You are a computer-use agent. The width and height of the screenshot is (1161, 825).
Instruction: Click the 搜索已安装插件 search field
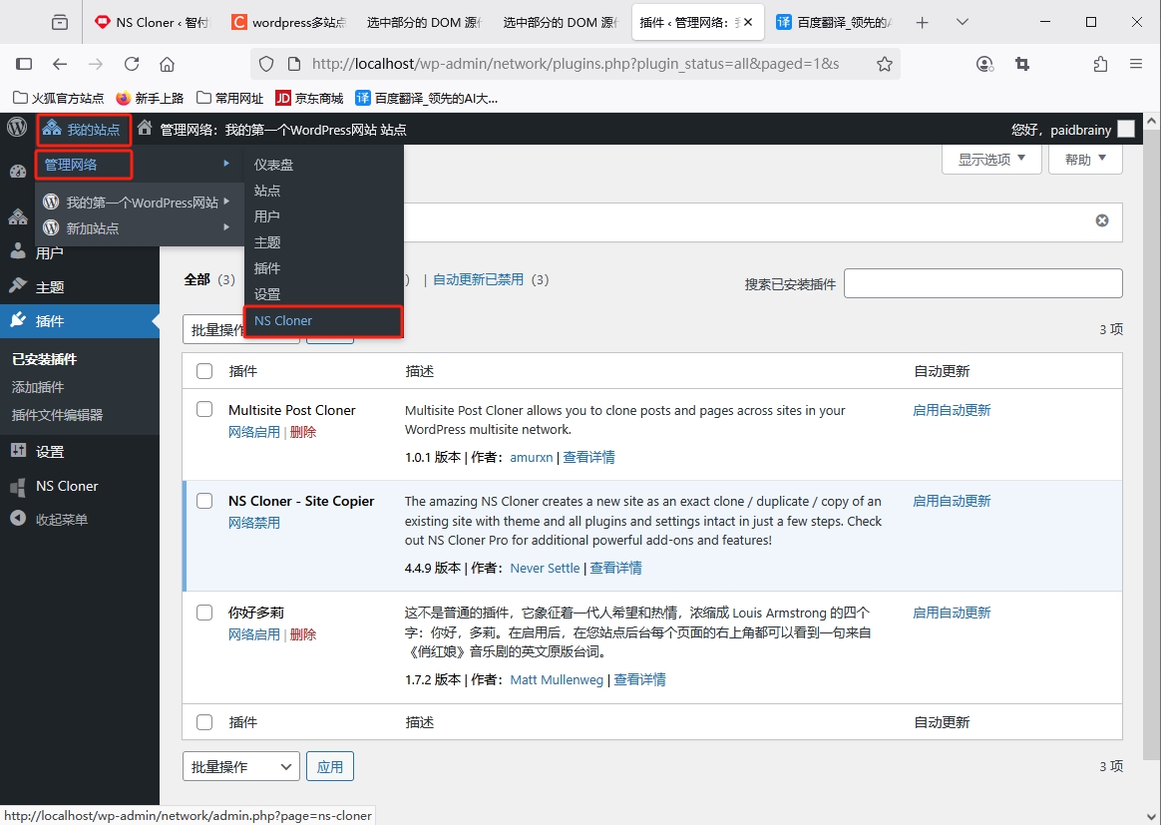coord(982,283)
